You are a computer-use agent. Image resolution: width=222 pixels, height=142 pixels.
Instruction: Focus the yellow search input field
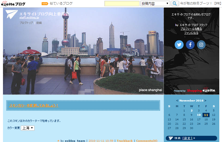pos(122,4)
